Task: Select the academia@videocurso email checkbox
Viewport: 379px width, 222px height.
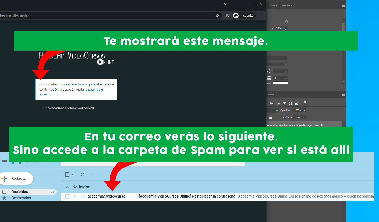Action: (67, 196)
